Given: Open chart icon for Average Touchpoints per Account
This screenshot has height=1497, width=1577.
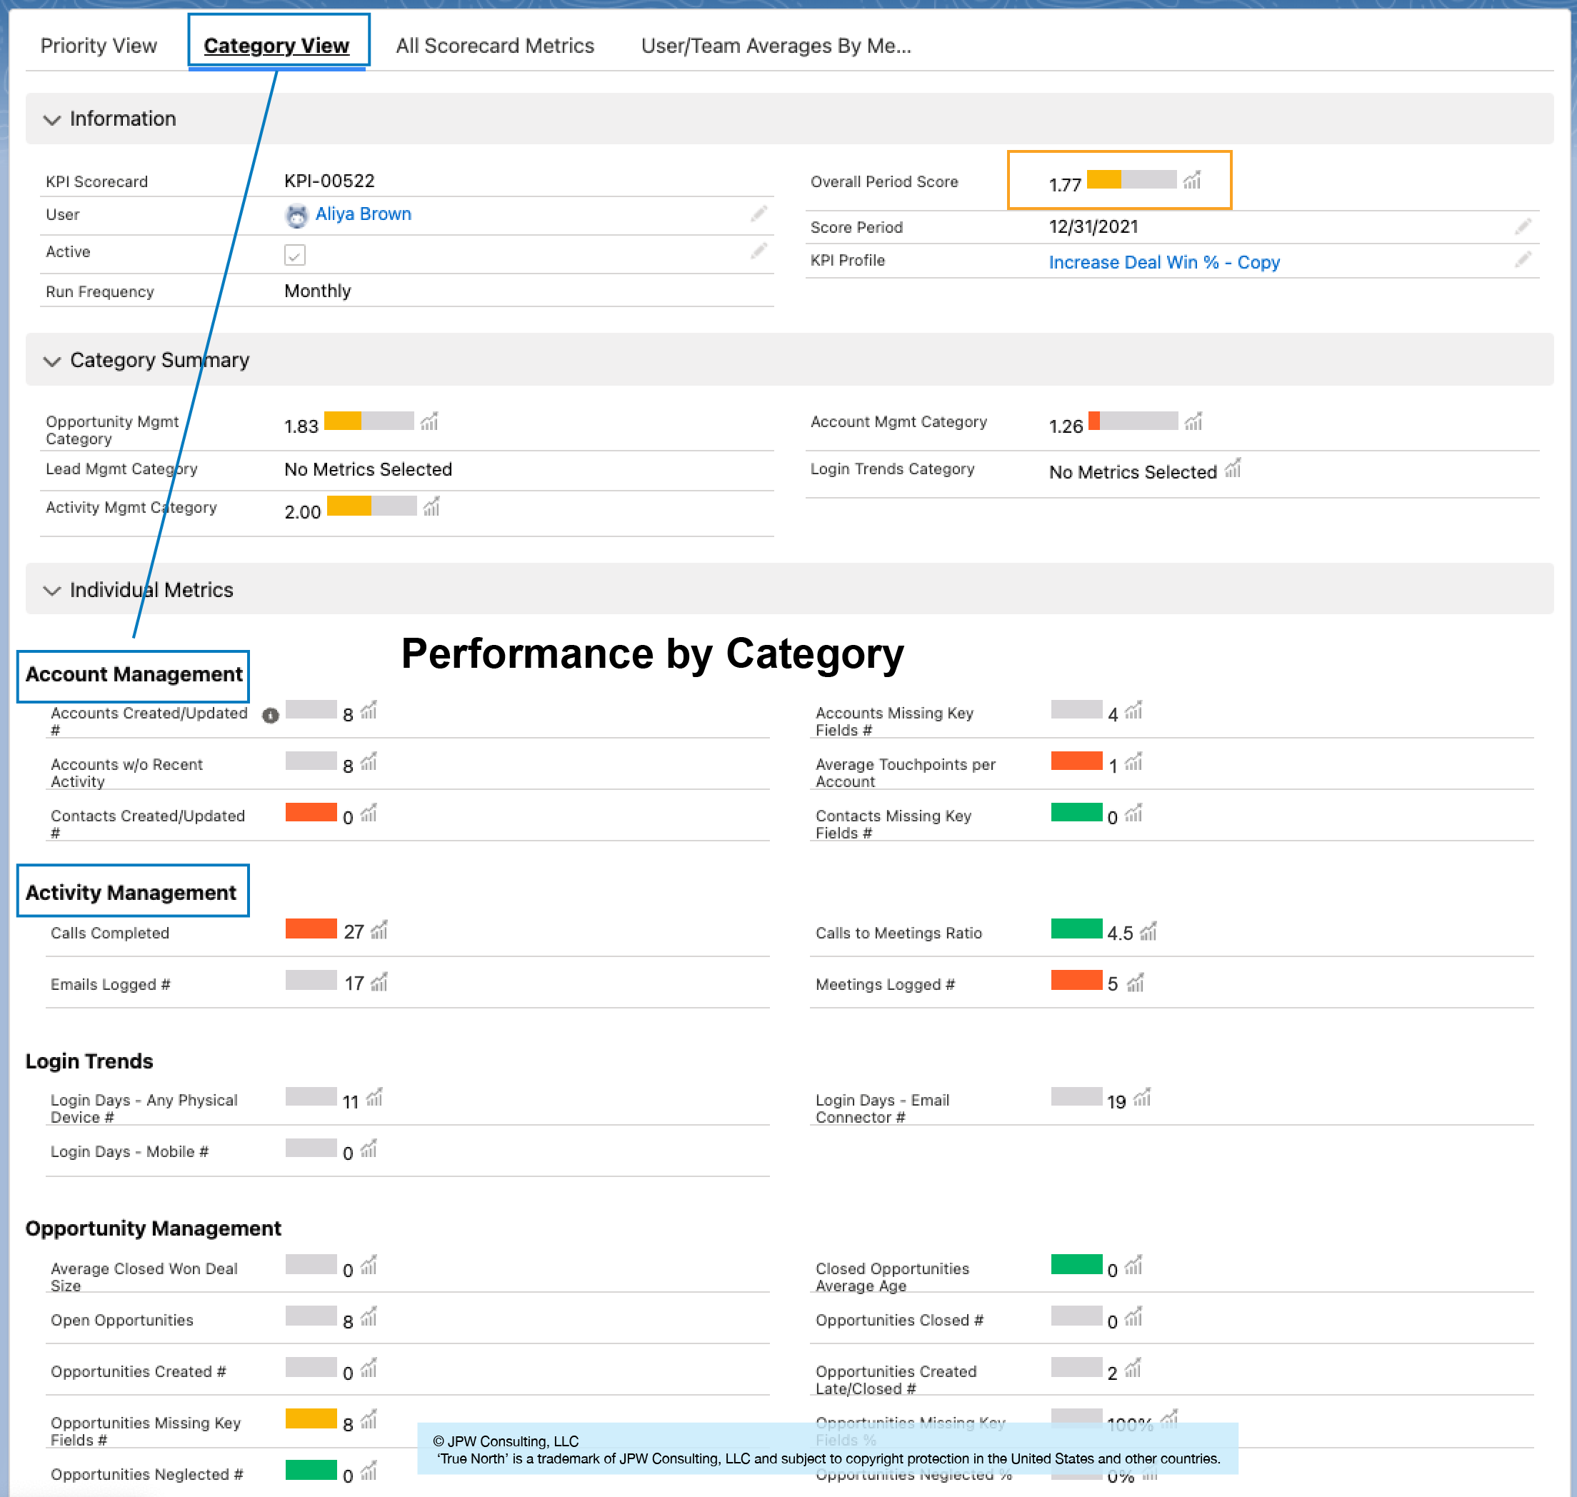Looking at the screenshot, I should (1133, 762).
